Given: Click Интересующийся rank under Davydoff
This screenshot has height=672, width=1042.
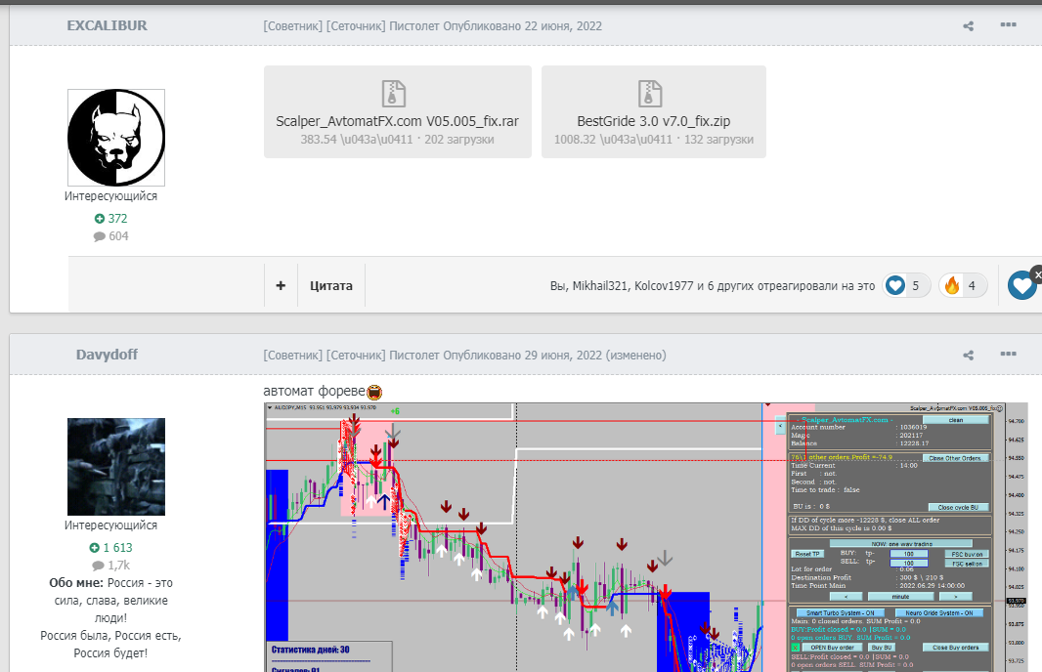Looking at the screenshot, I should tap(111, 525).
